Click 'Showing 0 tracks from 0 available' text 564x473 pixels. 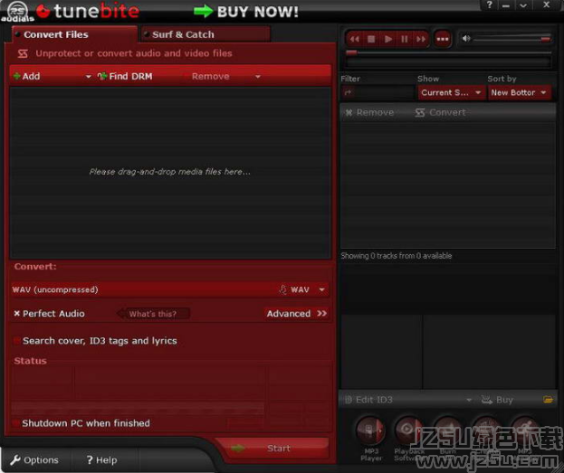click(397, 256)
